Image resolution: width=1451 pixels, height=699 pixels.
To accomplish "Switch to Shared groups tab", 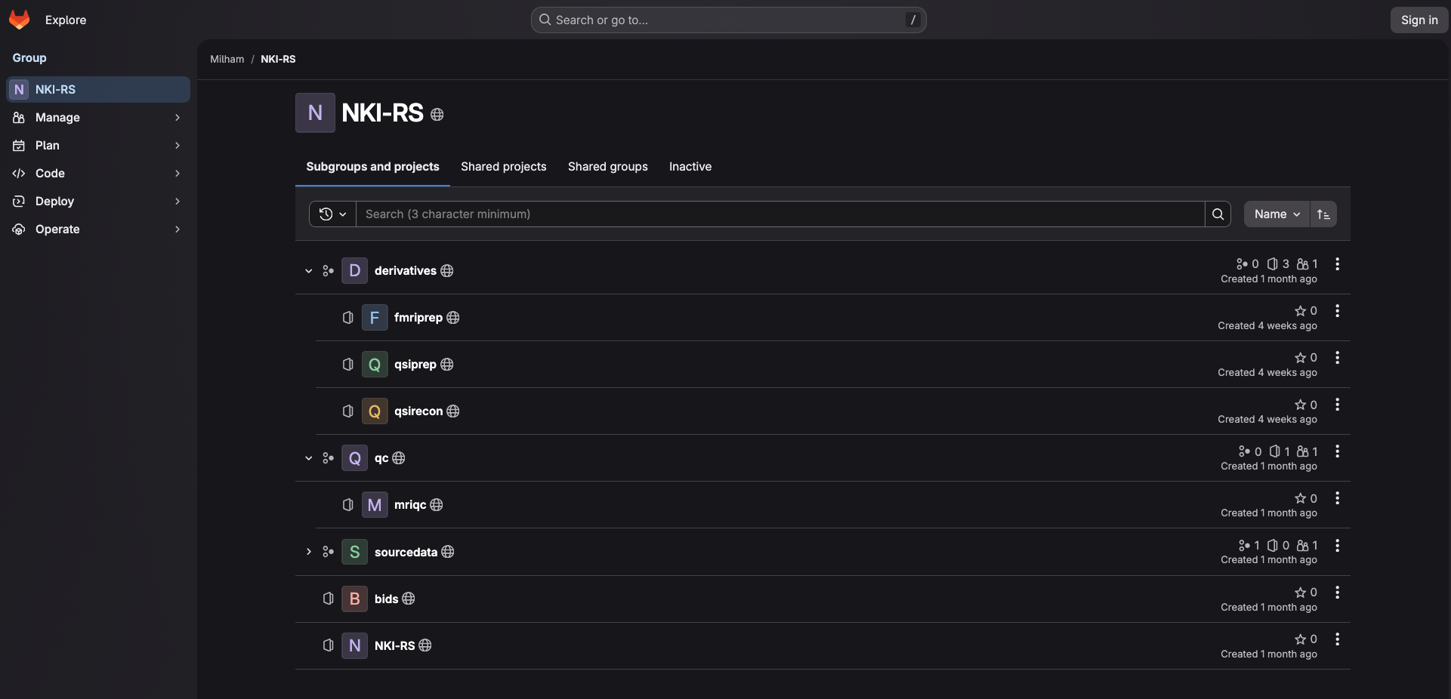I will click(608, 167).
